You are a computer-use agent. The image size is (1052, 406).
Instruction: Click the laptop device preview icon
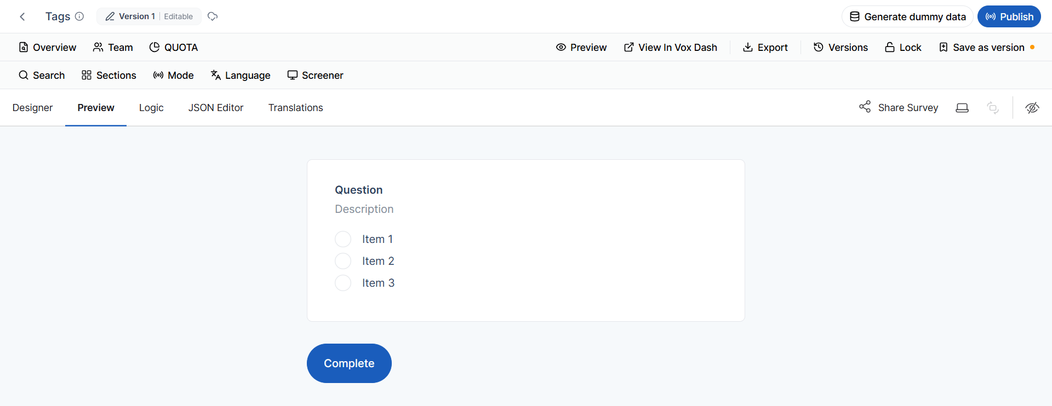coord(962,108)
